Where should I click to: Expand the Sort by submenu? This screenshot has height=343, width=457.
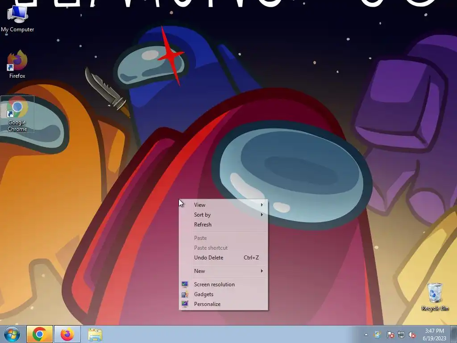point(224,215)
